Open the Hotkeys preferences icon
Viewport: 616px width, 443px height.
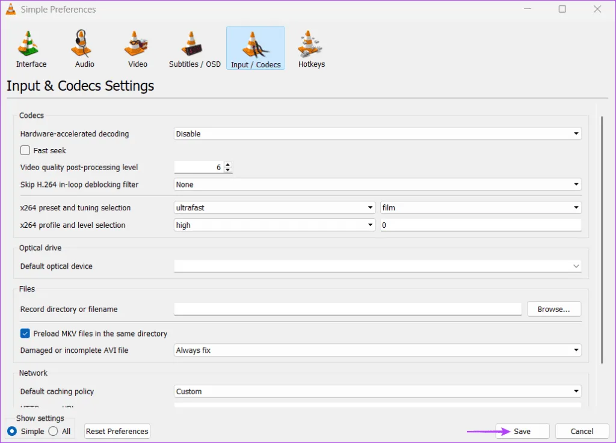[311, 48]
